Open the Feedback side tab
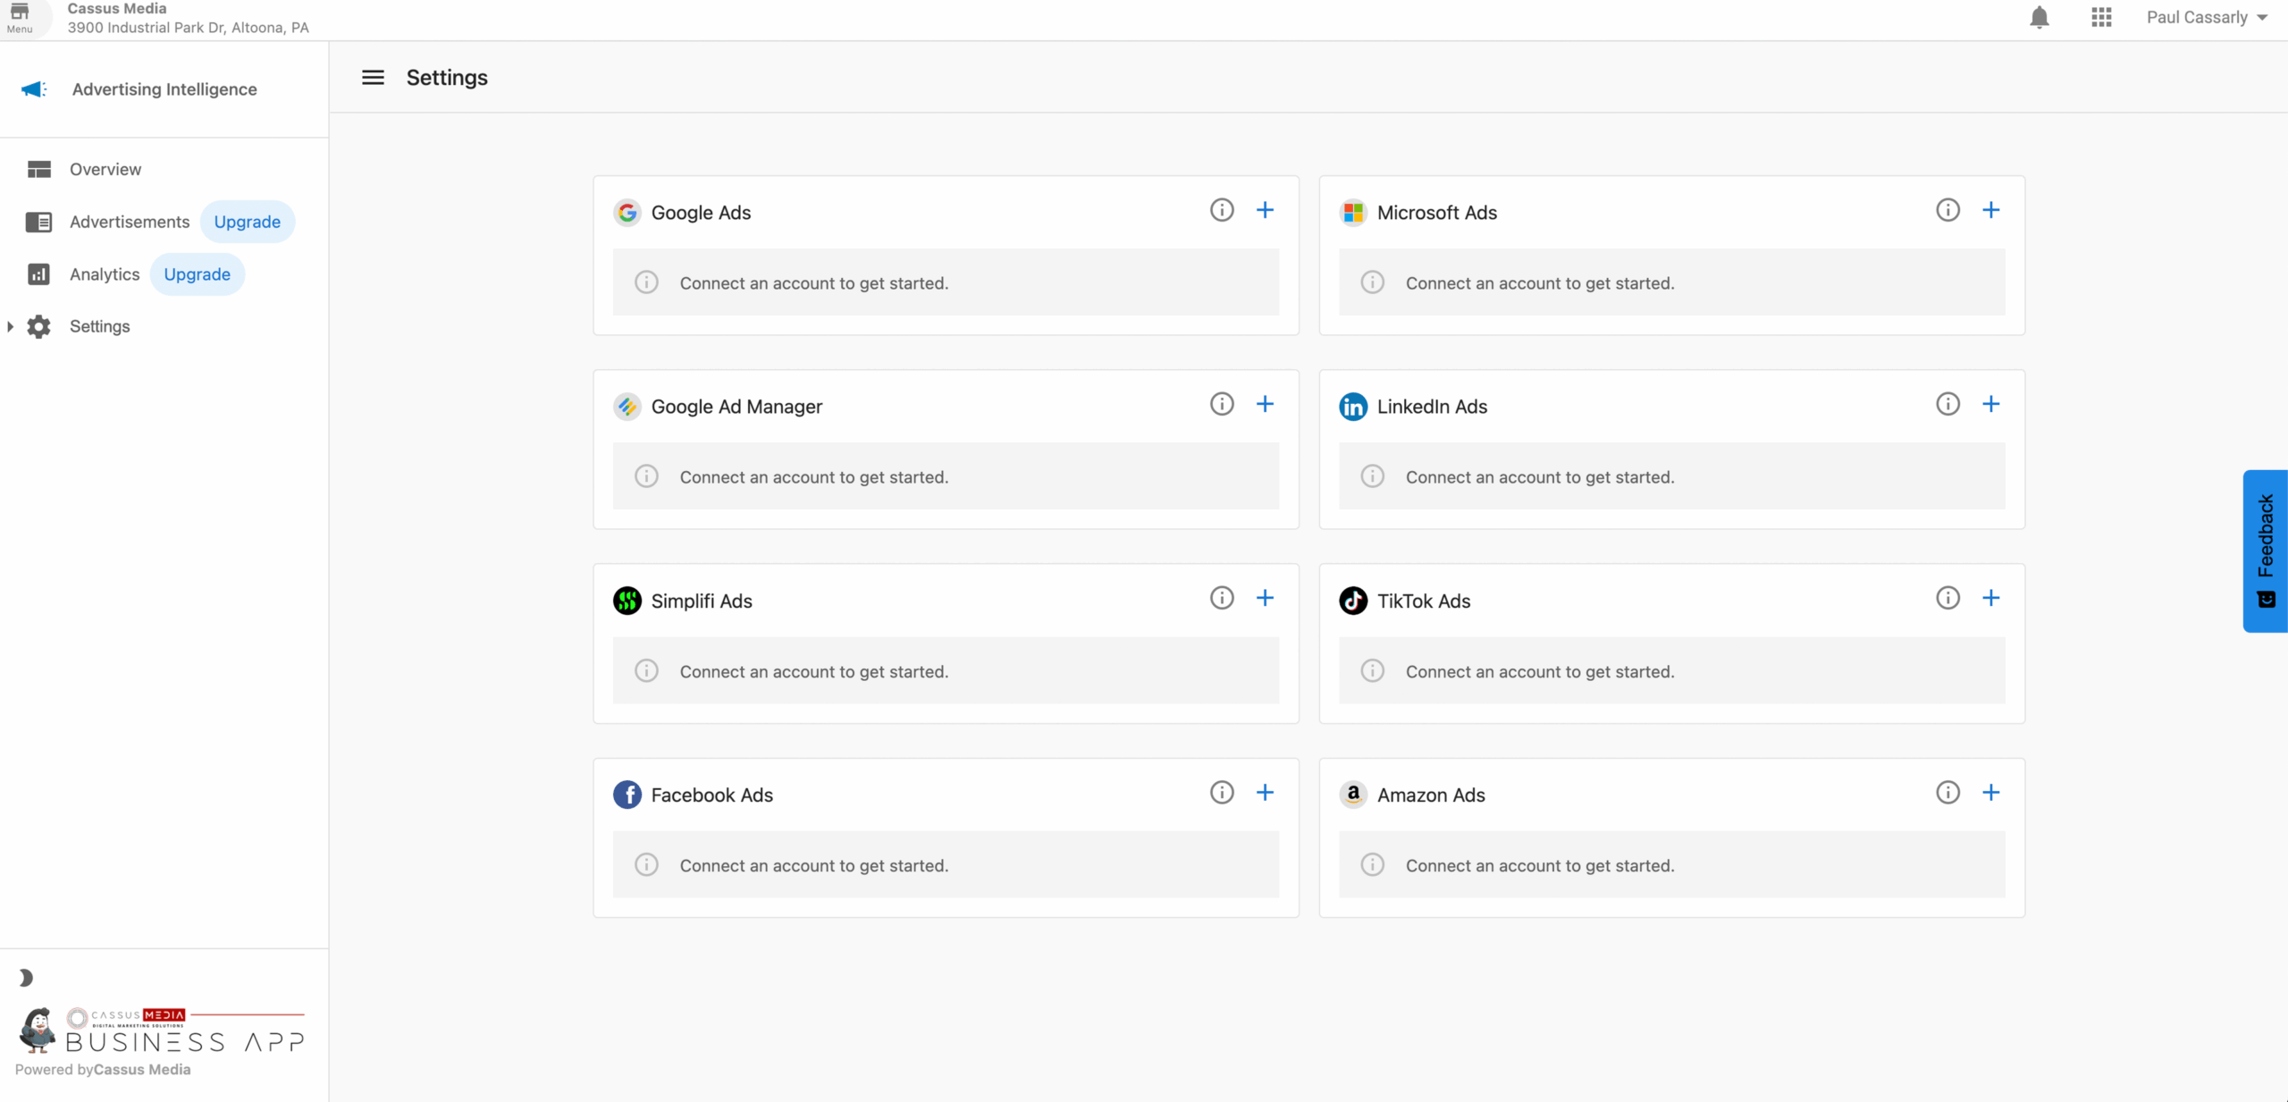This screenshot has width=2288, height=1102. coord(2266,551)
